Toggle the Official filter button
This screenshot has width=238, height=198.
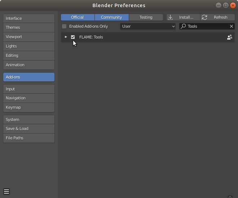click(78, 17)
